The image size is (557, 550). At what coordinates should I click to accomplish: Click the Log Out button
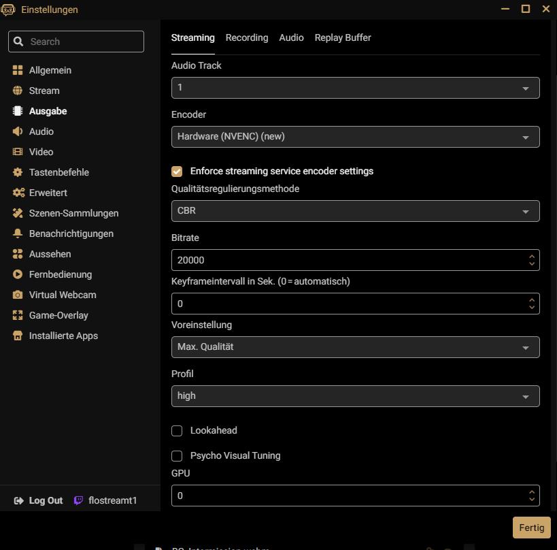coord(39,500)
